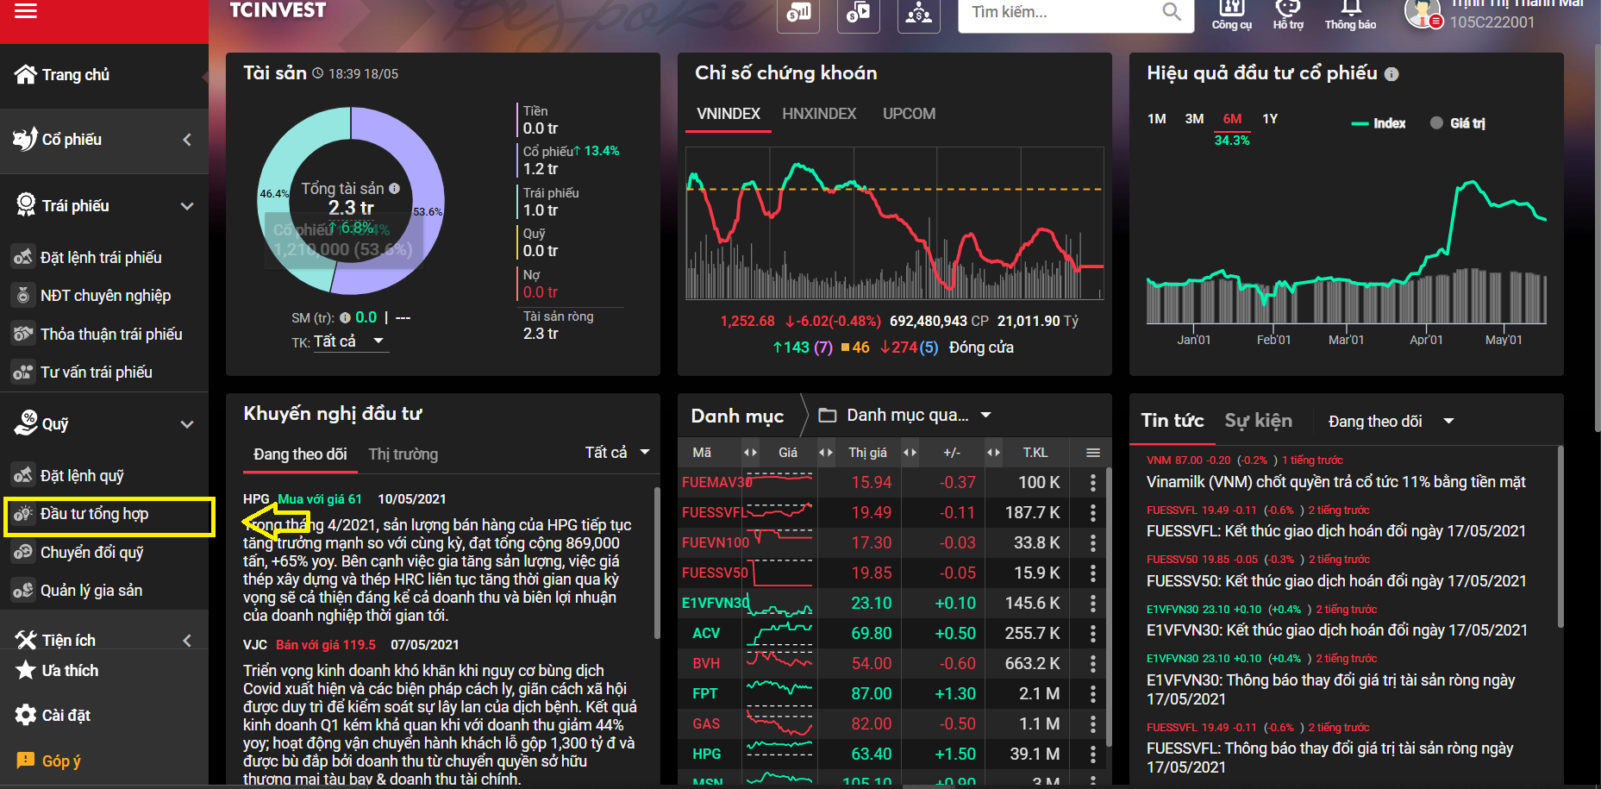Open portfolio column settings menu icon

(x=1092, y=453)
